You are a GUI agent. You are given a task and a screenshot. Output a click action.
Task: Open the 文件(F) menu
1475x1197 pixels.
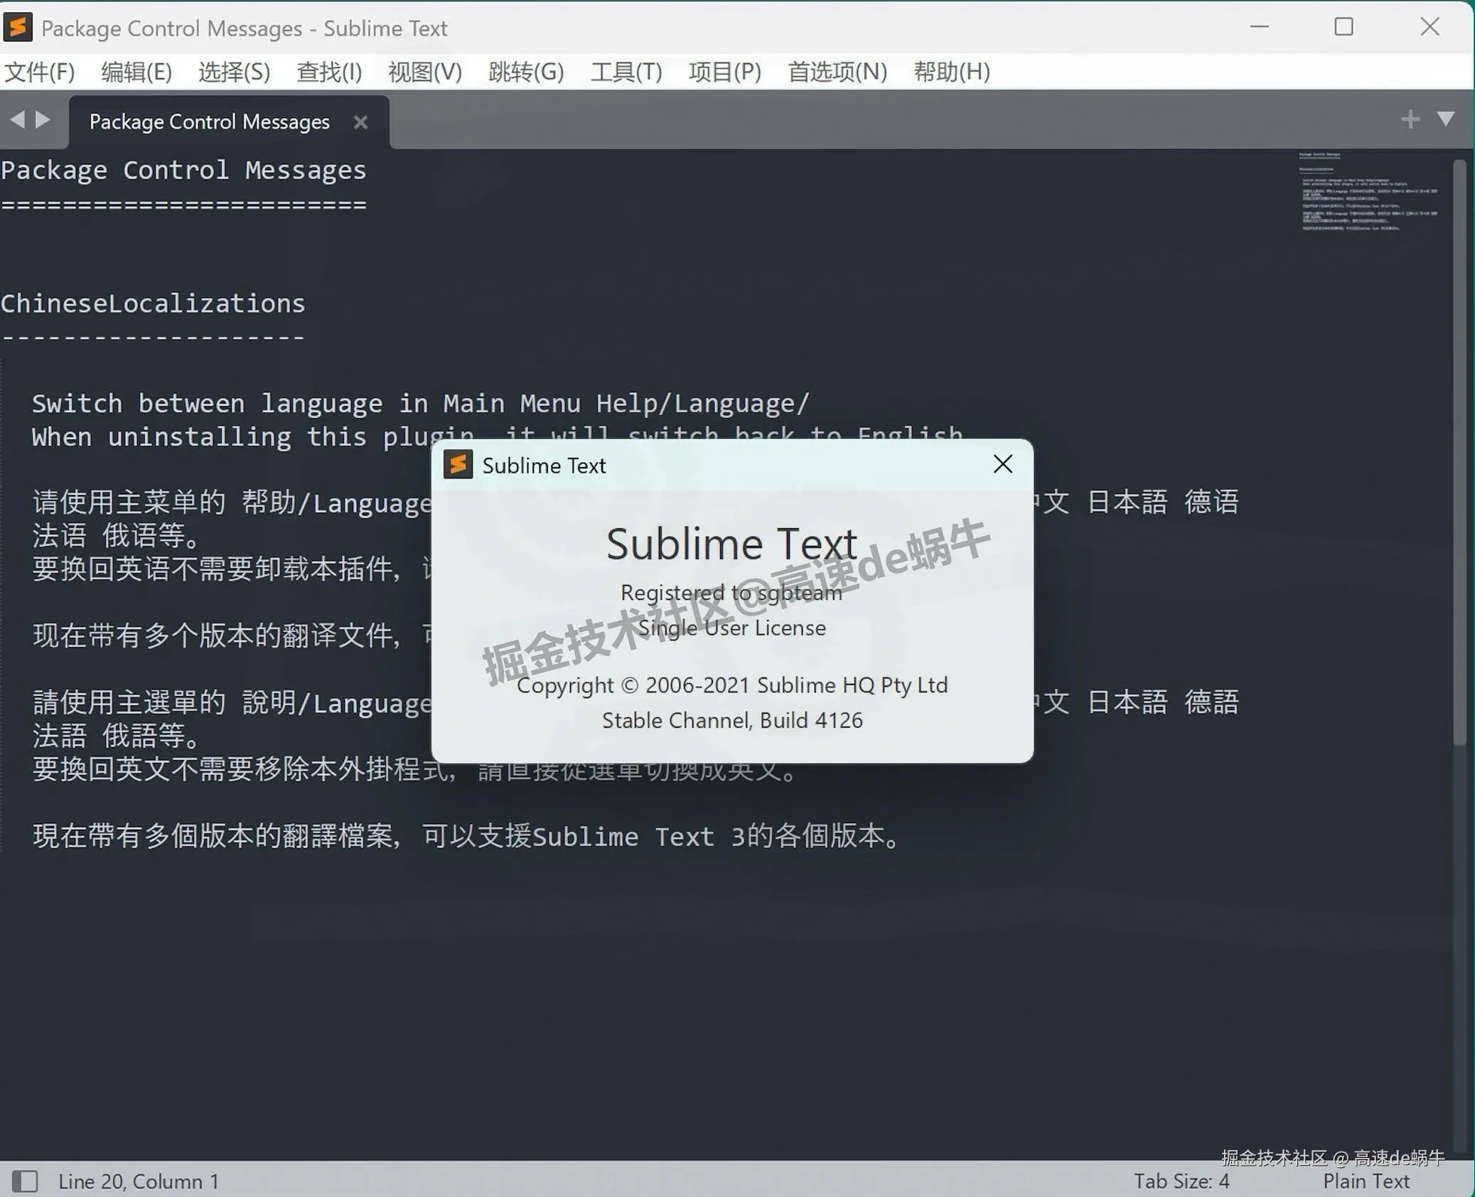pyautogui.click(x=39, y=72)
